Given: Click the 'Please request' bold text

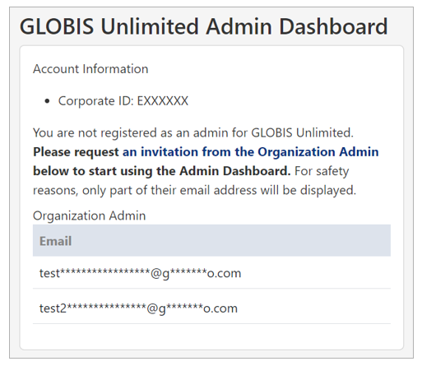Looking at the screenshot, I should pyautogui.click(x=76, y=152).
